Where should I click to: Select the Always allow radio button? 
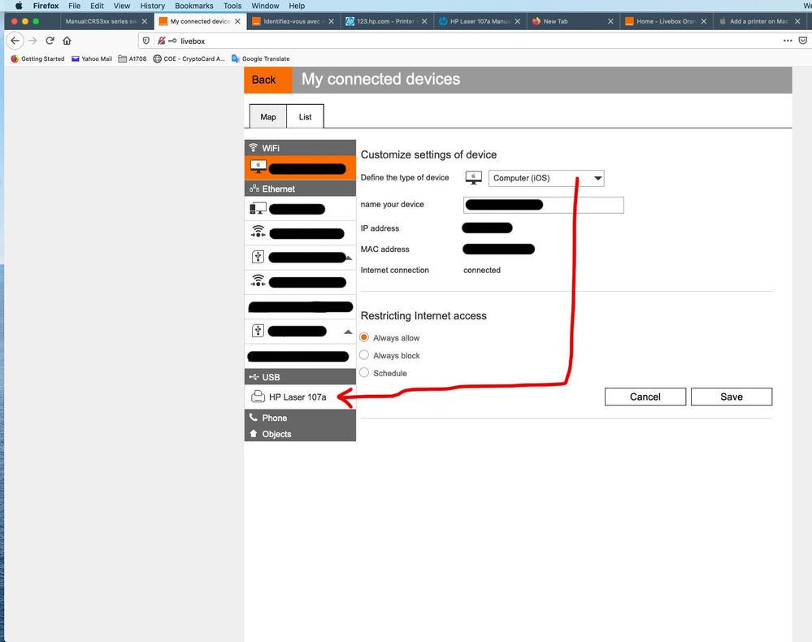pos(364,337)
